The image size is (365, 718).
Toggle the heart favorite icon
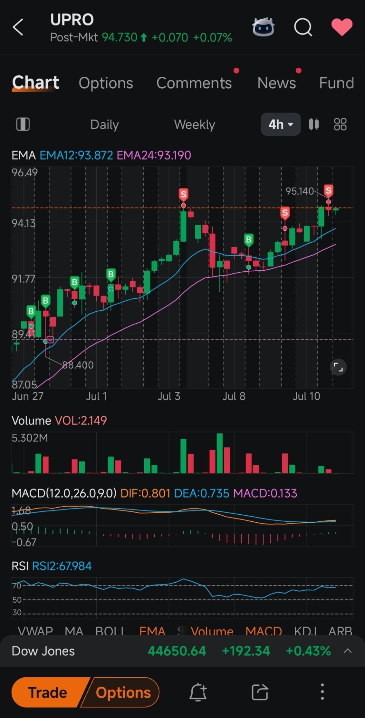(342, 27)
